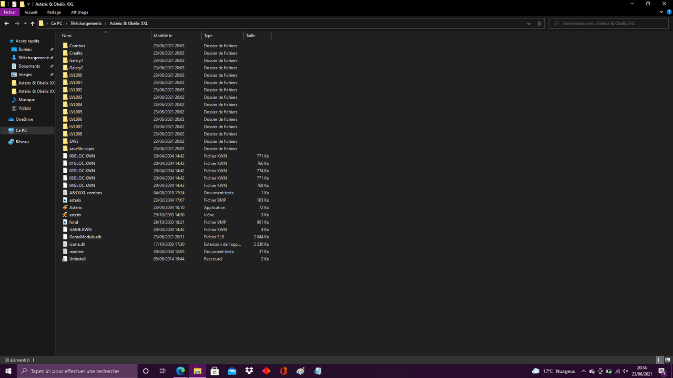Open the Windows Start menu

point(8,371)
